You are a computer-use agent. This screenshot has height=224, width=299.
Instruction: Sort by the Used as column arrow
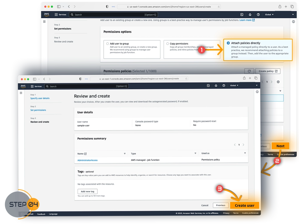click(245, 153)
